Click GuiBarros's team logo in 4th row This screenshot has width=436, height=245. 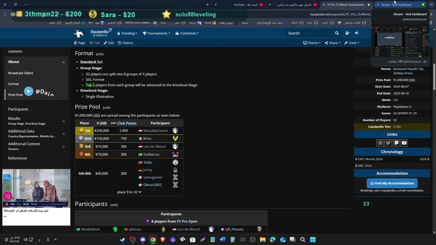[175, 154]
